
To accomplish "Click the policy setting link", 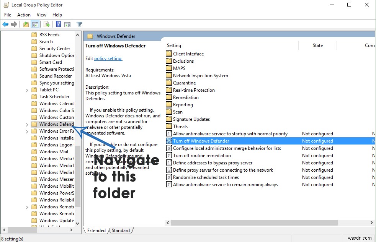I will coord(108,58).
